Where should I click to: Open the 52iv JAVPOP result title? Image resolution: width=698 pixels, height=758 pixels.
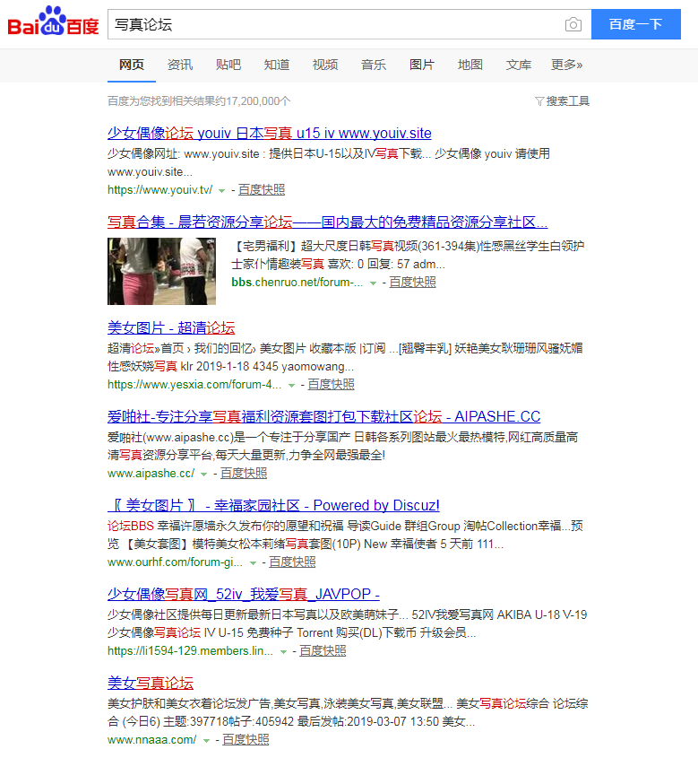coord(244,594)
